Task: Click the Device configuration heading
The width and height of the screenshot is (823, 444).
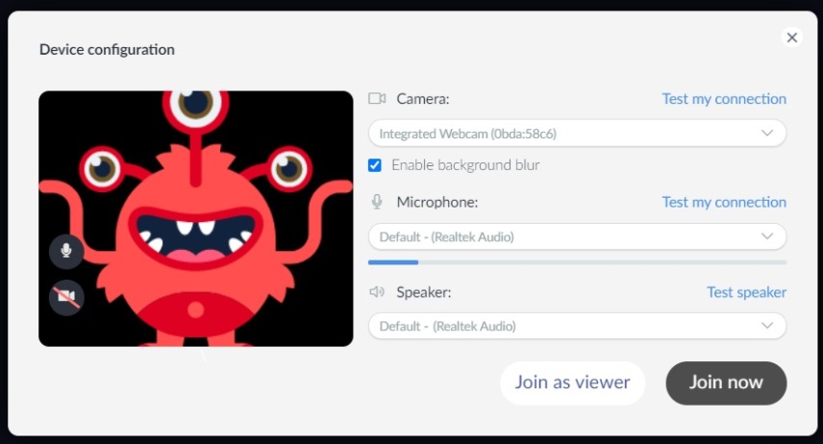Action: (x=107, y=49)
